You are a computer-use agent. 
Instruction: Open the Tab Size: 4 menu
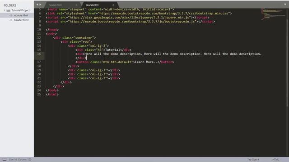click(x=253, y=159)
